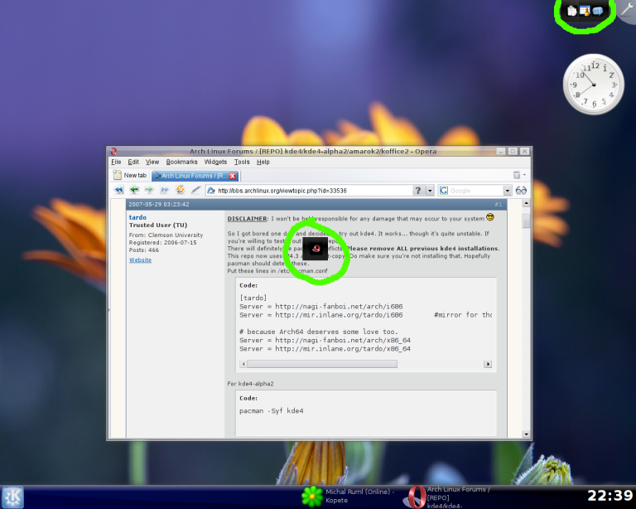Click the cool smiley emoticon in post
The width and height of the screenshot is (636, 509).
click(x=490, y=217)
